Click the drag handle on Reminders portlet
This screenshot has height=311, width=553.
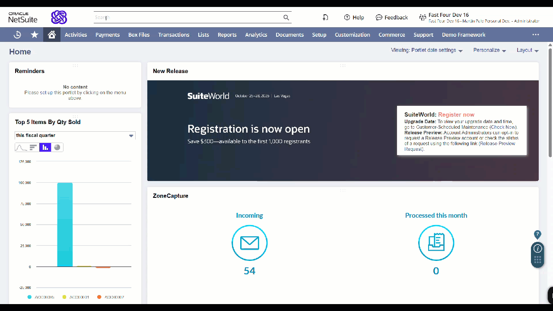75,66
